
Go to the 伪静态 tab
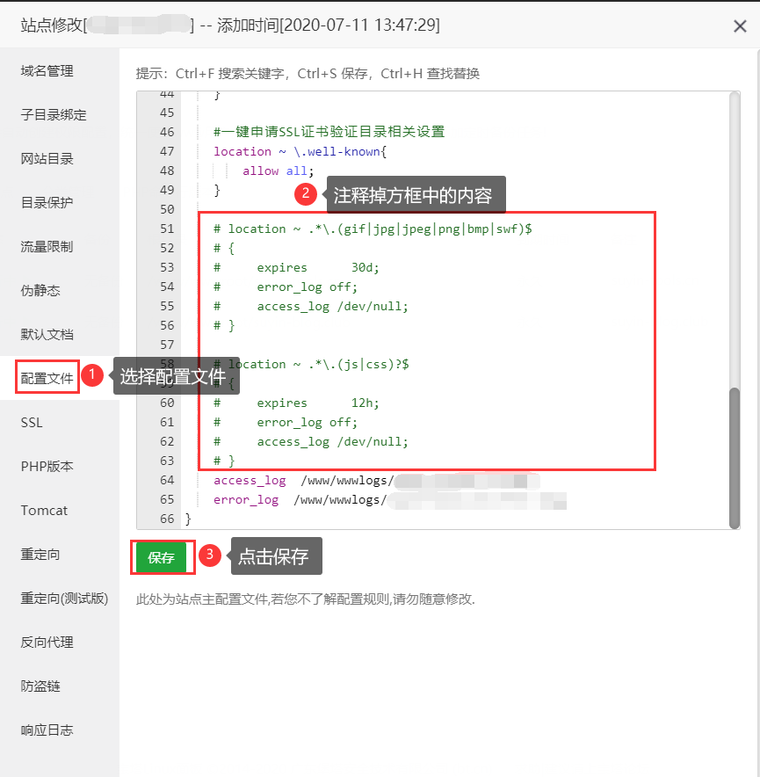tap(41, 291)
